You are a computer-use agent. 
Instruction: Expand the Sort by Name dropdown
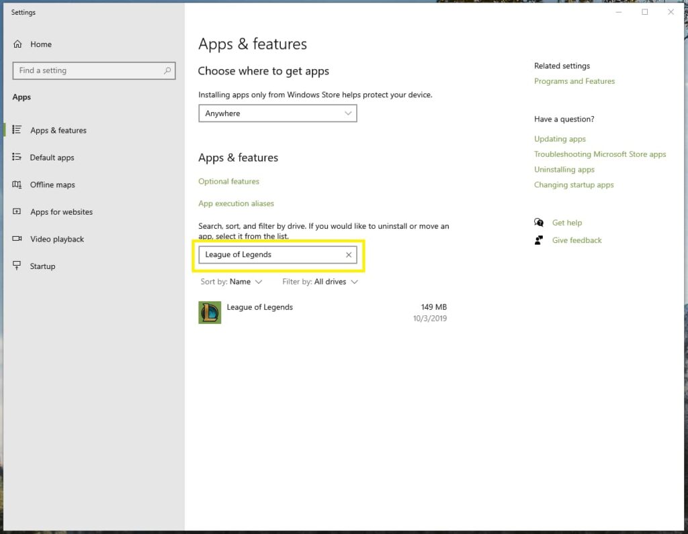click(x=231, y=282)
